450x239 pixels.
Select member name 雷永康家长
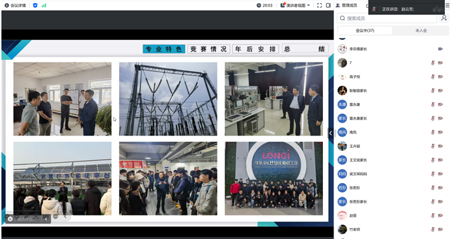point(358,119)
